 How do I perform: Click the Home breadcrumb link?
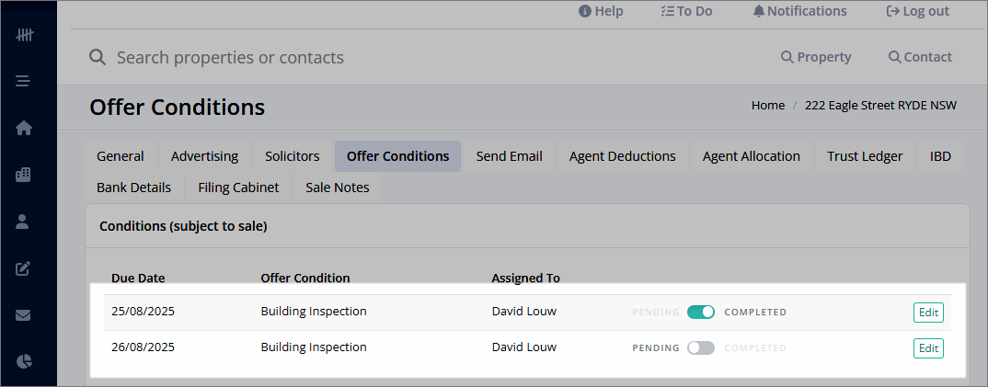tap(768, 105)
